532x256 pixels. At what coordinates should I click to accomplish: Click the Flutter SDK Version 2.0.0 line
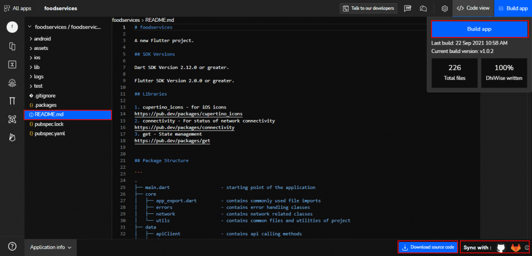point(184,80)
